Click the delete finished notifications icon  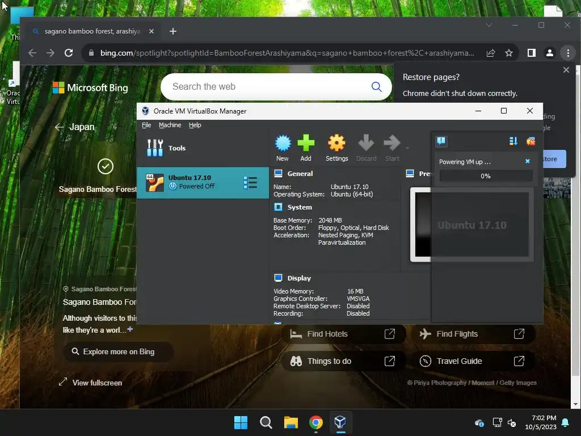531,141
